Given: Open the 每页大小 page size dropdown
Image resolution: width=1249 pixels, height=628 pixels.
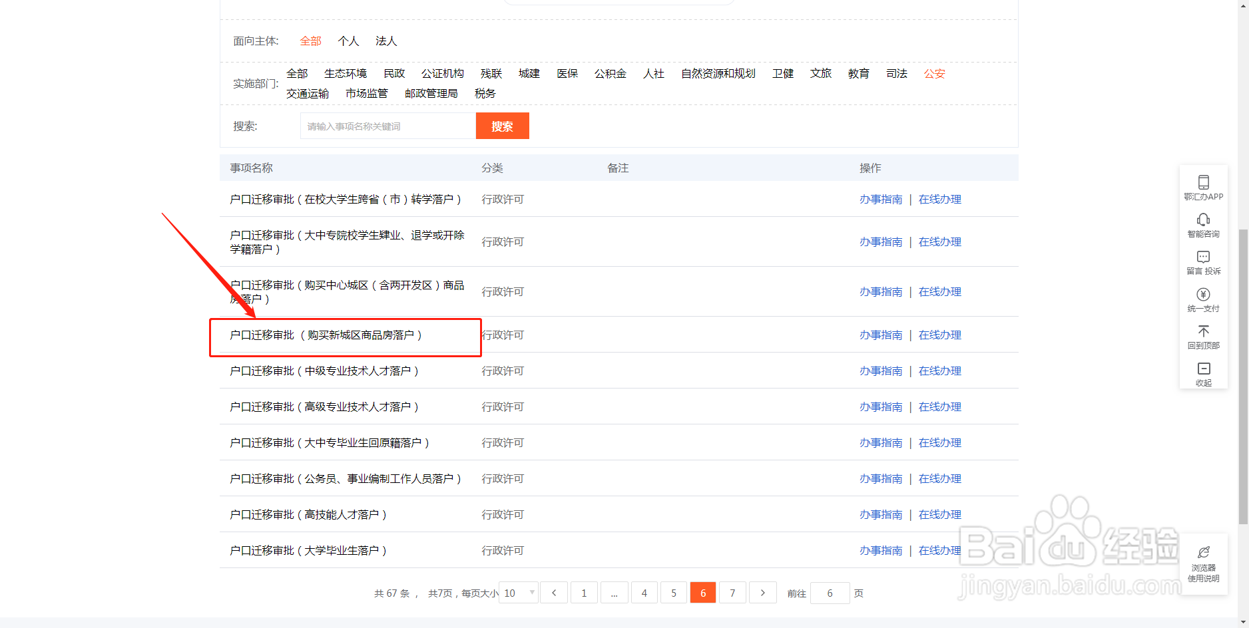Looking at the screenshot, I should click(x=518, y=592).
